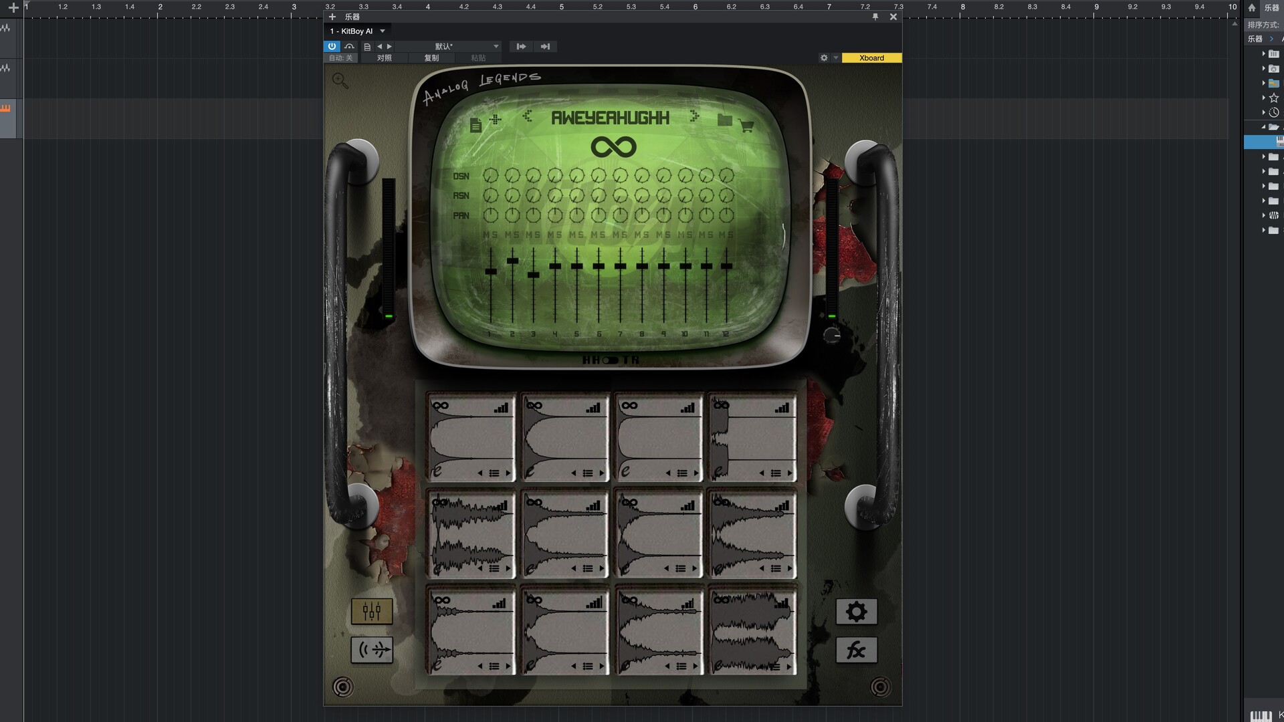
Task: Open the shopping cart store icon
Action: 746,126
